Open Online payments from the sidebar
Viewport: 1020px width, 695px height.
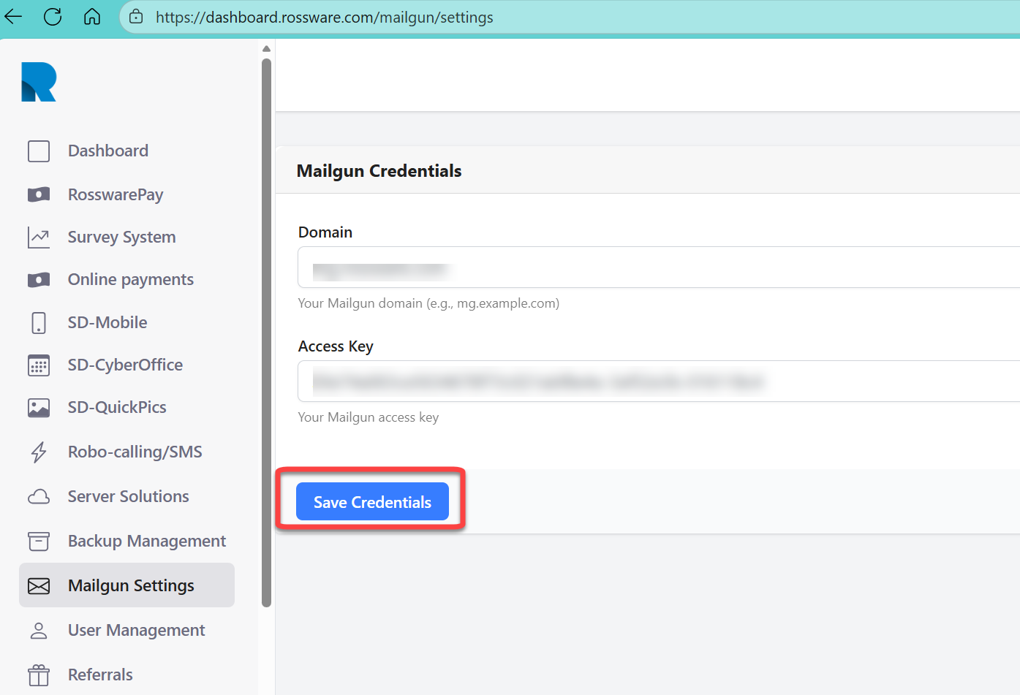(130, 280)
